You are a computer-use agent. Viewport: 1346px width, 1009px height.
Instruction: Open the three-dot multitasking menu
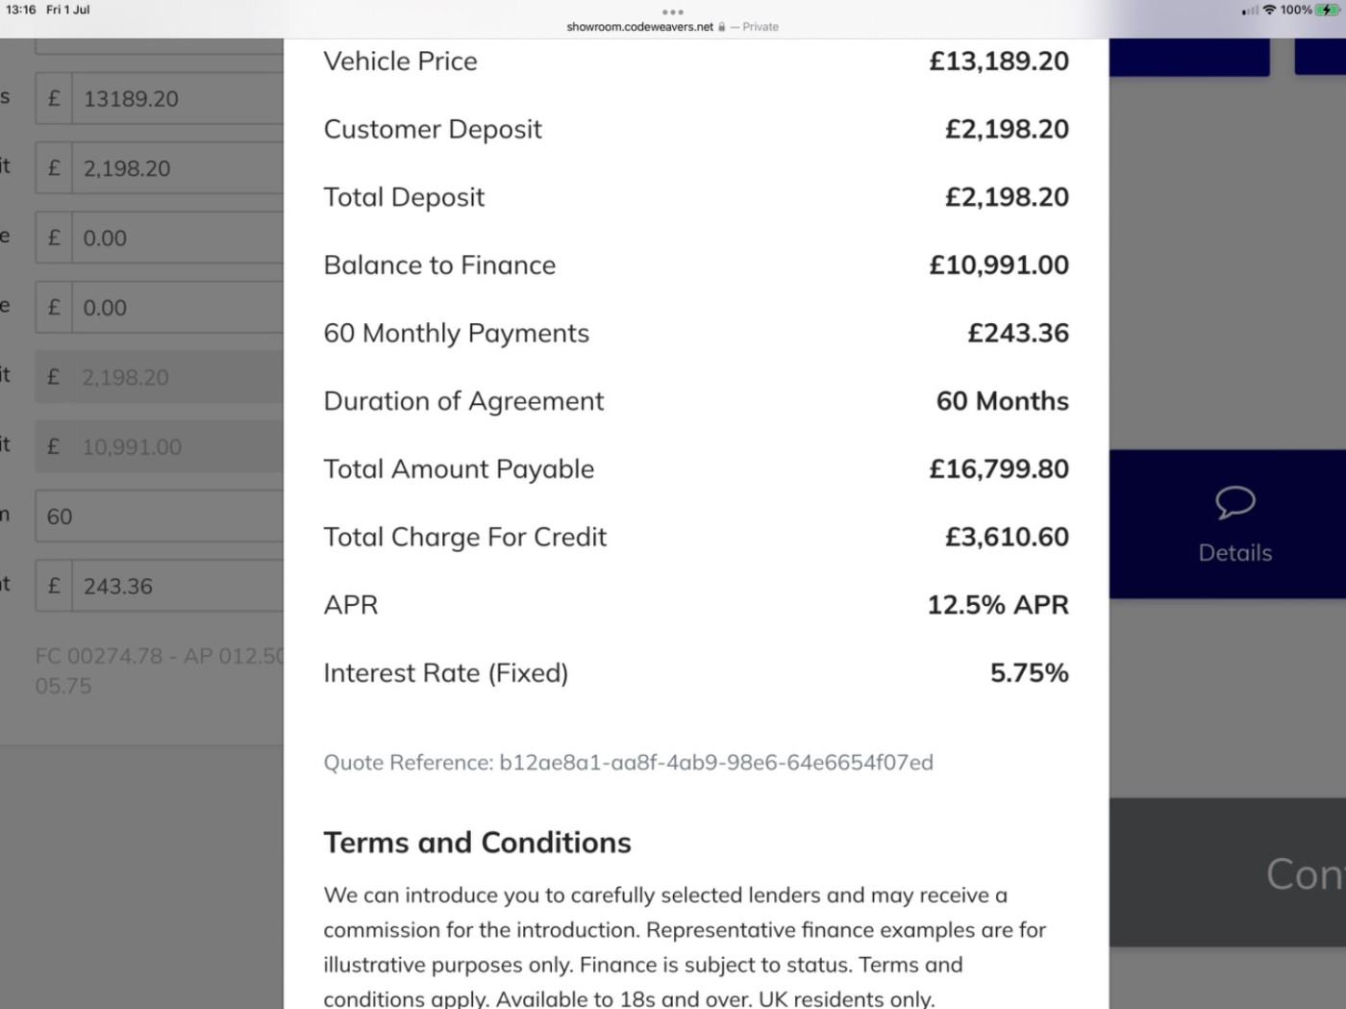pos(673,12)
